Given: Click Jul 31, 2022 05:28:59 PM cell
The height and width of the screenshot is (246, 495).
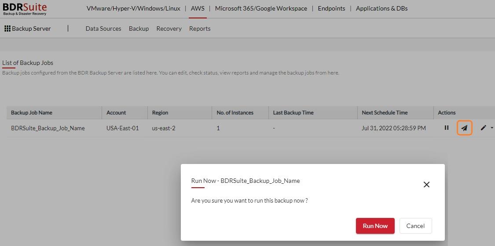Looking at the screenshot, I should point(394,128).
